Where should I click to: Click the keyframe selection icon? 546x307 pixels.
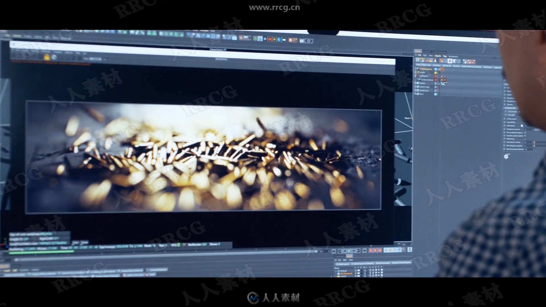(380, 250)
